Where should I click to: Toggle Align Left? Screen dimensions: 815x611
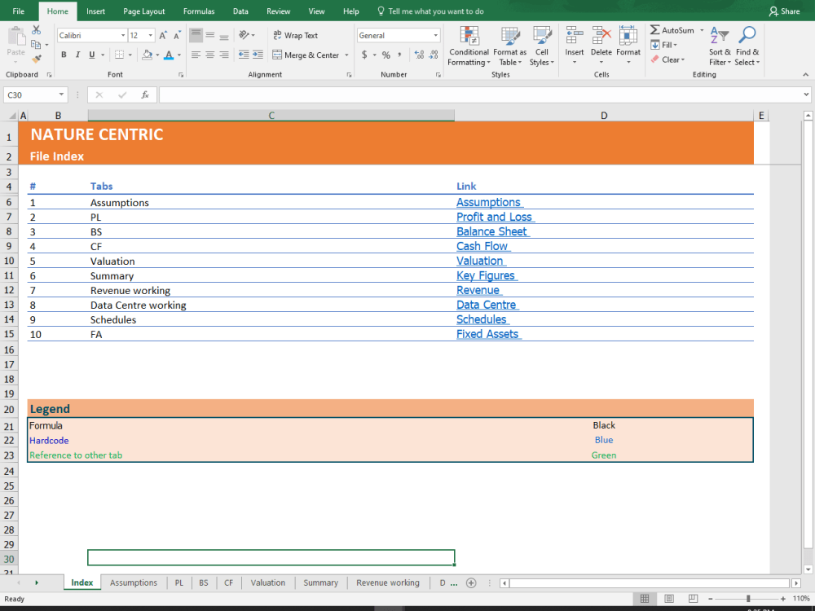click(x=196, y=55)
